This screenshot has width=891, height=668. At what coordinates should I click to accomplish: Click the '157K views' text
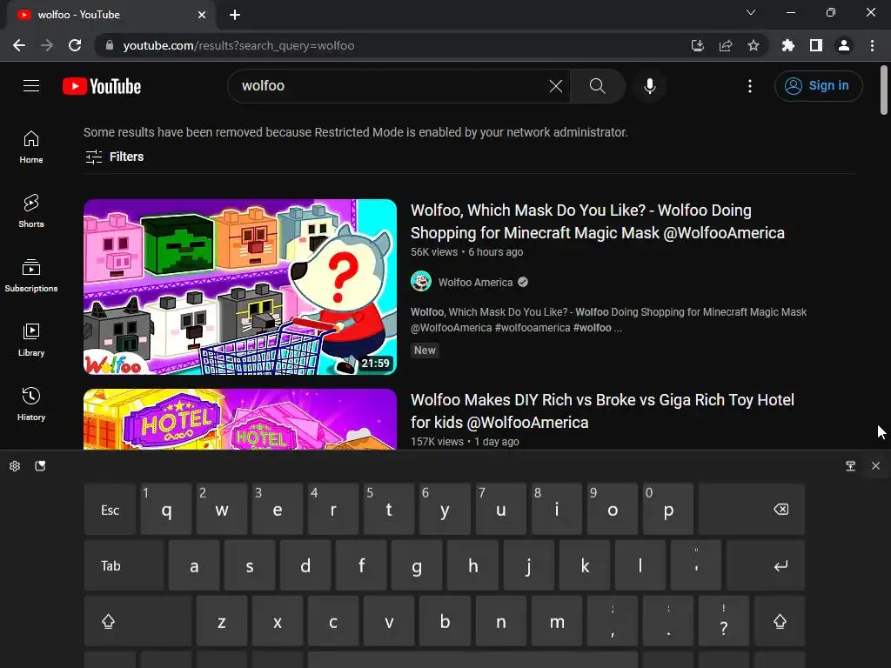[437, 441]
